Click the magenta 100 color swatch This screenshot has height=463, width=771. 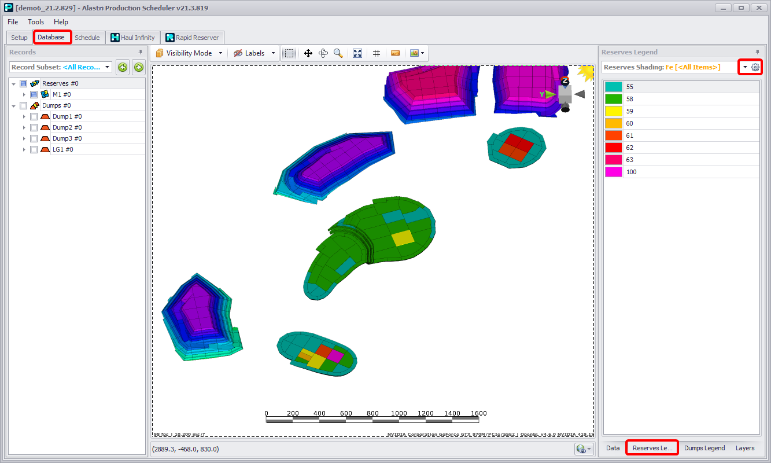614,172
